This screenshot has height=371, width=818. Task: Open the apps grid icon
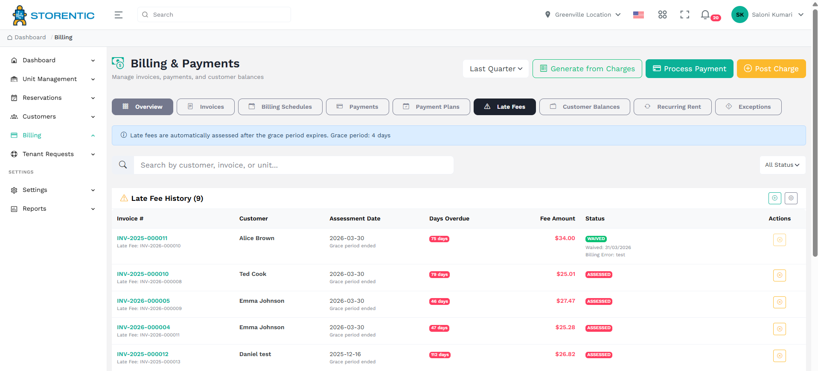(662, 15)
